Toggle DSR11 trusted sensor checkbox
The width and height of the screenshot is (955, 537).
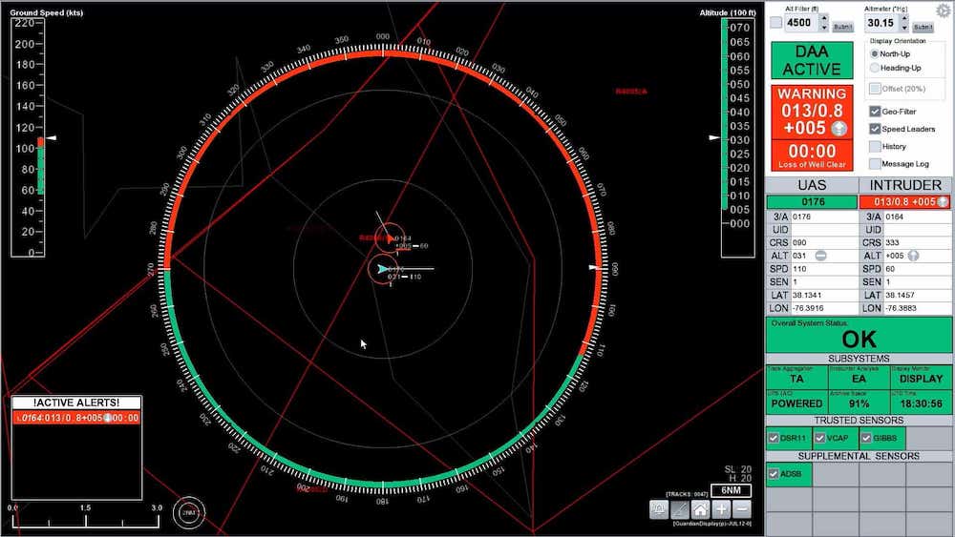tap(774, 438)
